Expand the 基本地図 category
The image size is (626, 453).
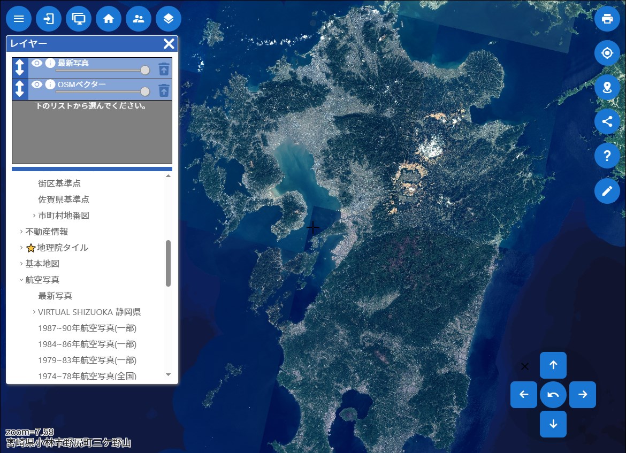(21, 264)
